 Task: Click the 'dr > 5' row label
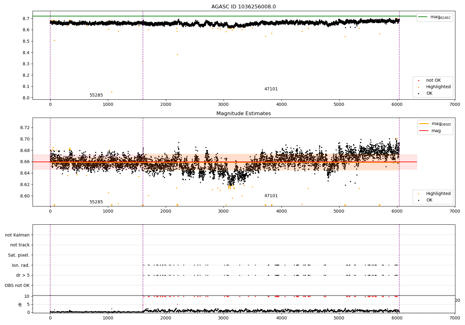pyautogui.click(x=23, y=275)
